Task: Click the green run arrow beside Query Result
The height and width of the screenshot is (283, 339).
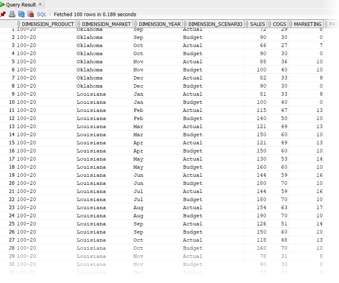Action: [3, 5]
